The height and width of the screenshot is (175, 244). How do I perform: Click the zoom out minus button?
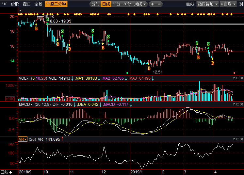click(159, 4)
